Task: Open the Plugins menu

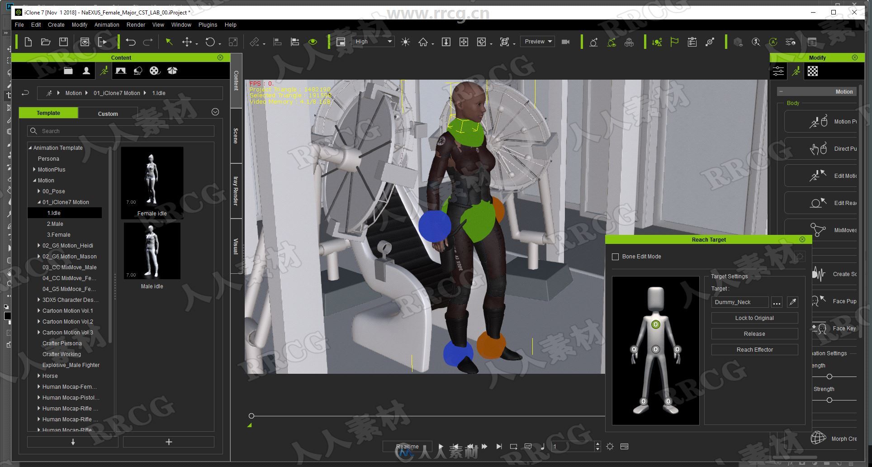Action: 208,25
